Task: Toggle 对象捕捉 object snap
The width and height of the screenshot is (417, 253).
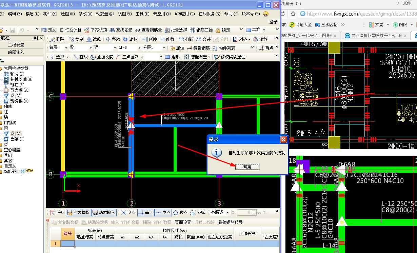Action: pyautogui.click(x=78, y=213)
